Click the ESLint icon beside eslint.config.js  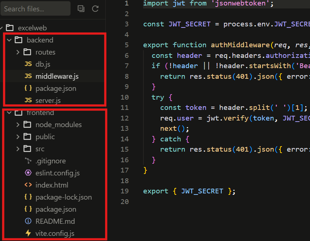28,173
